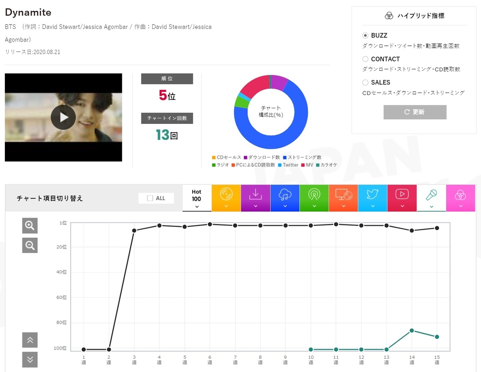Click week 14 point on green karaoke line
The width and height of the screenshot is (481, 372).
pyautogui.click(x=412, y=330)
